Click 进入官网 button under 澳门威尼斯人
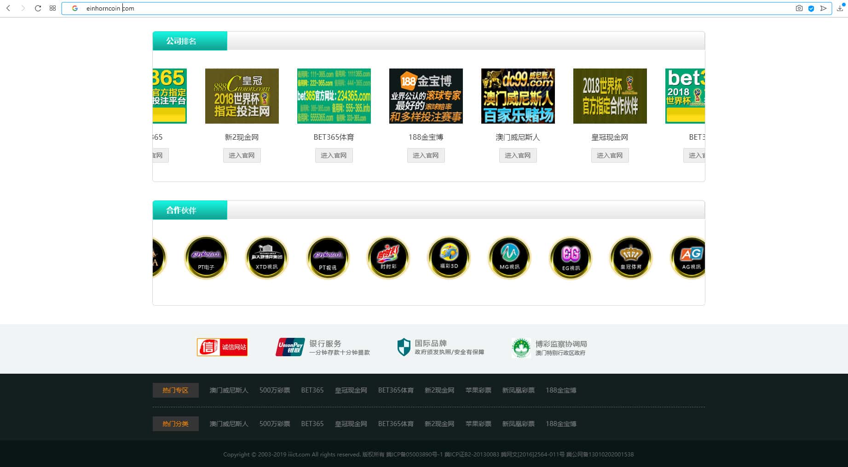The height and width of the screenshot is (467, 848). (x=518, y=155)
